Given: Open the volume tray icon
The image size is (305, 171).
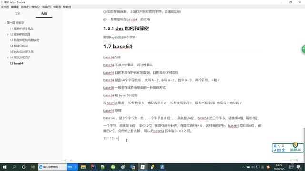Looking at the screenshot, I should click(253, 167).
